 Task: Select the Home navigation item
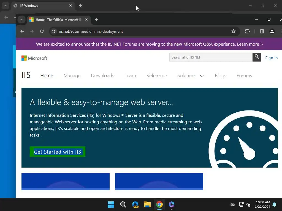click(47, 76)
